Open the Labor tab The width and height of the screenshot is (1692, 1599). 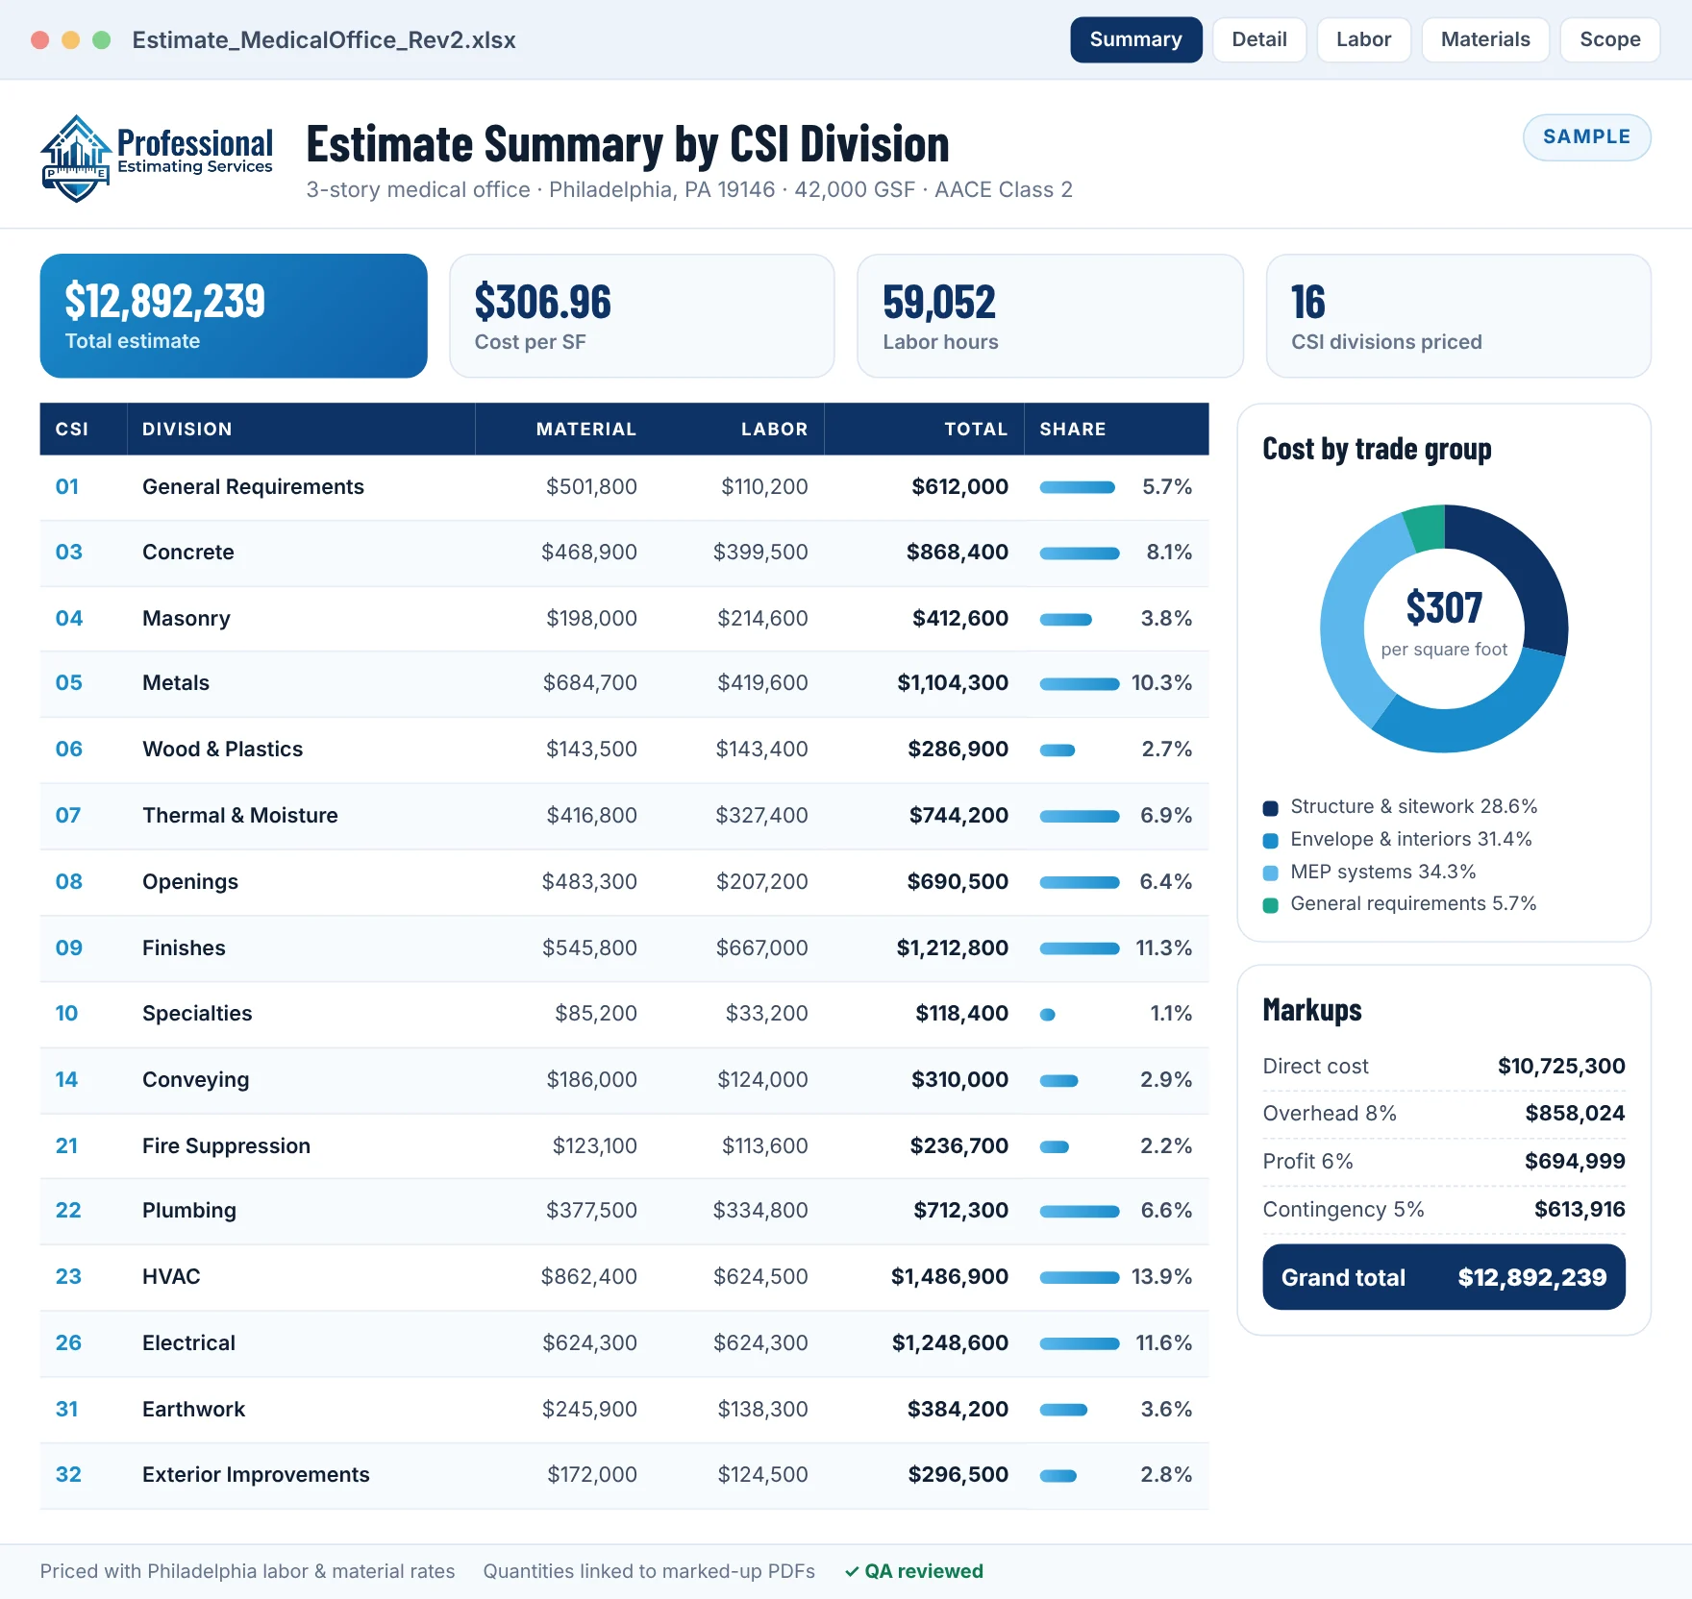(1363, 39)
